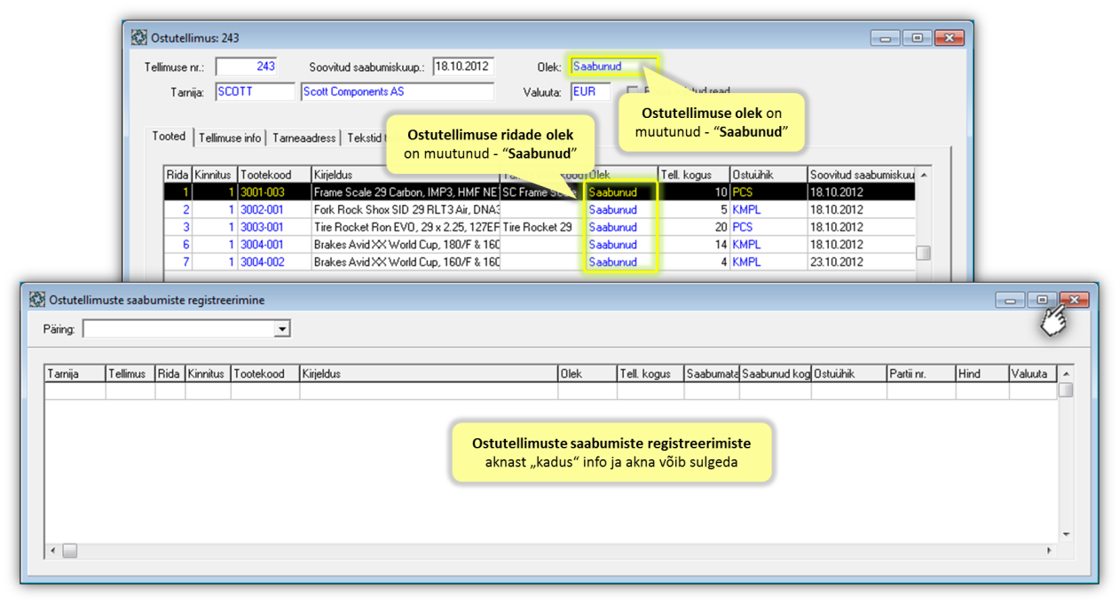The height and width of the screenshot is (604, 1119).
Task: Click the Saabunud kog column header
Action: (x=776, y=373)
